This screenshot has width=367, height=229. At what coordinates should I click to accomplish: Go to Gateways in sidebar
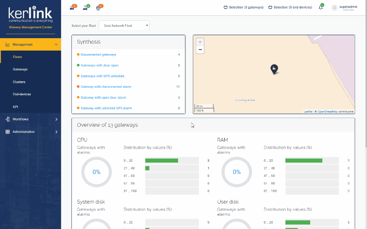(20, 69)
